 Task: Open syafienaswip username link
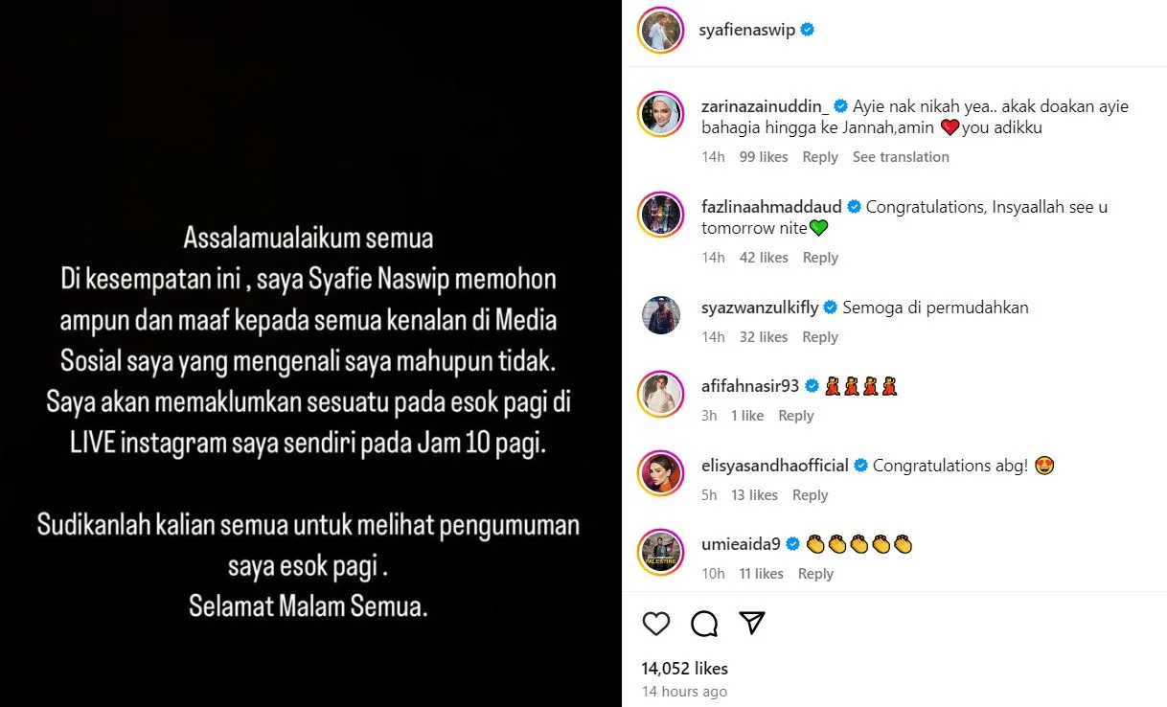point(747,30)
